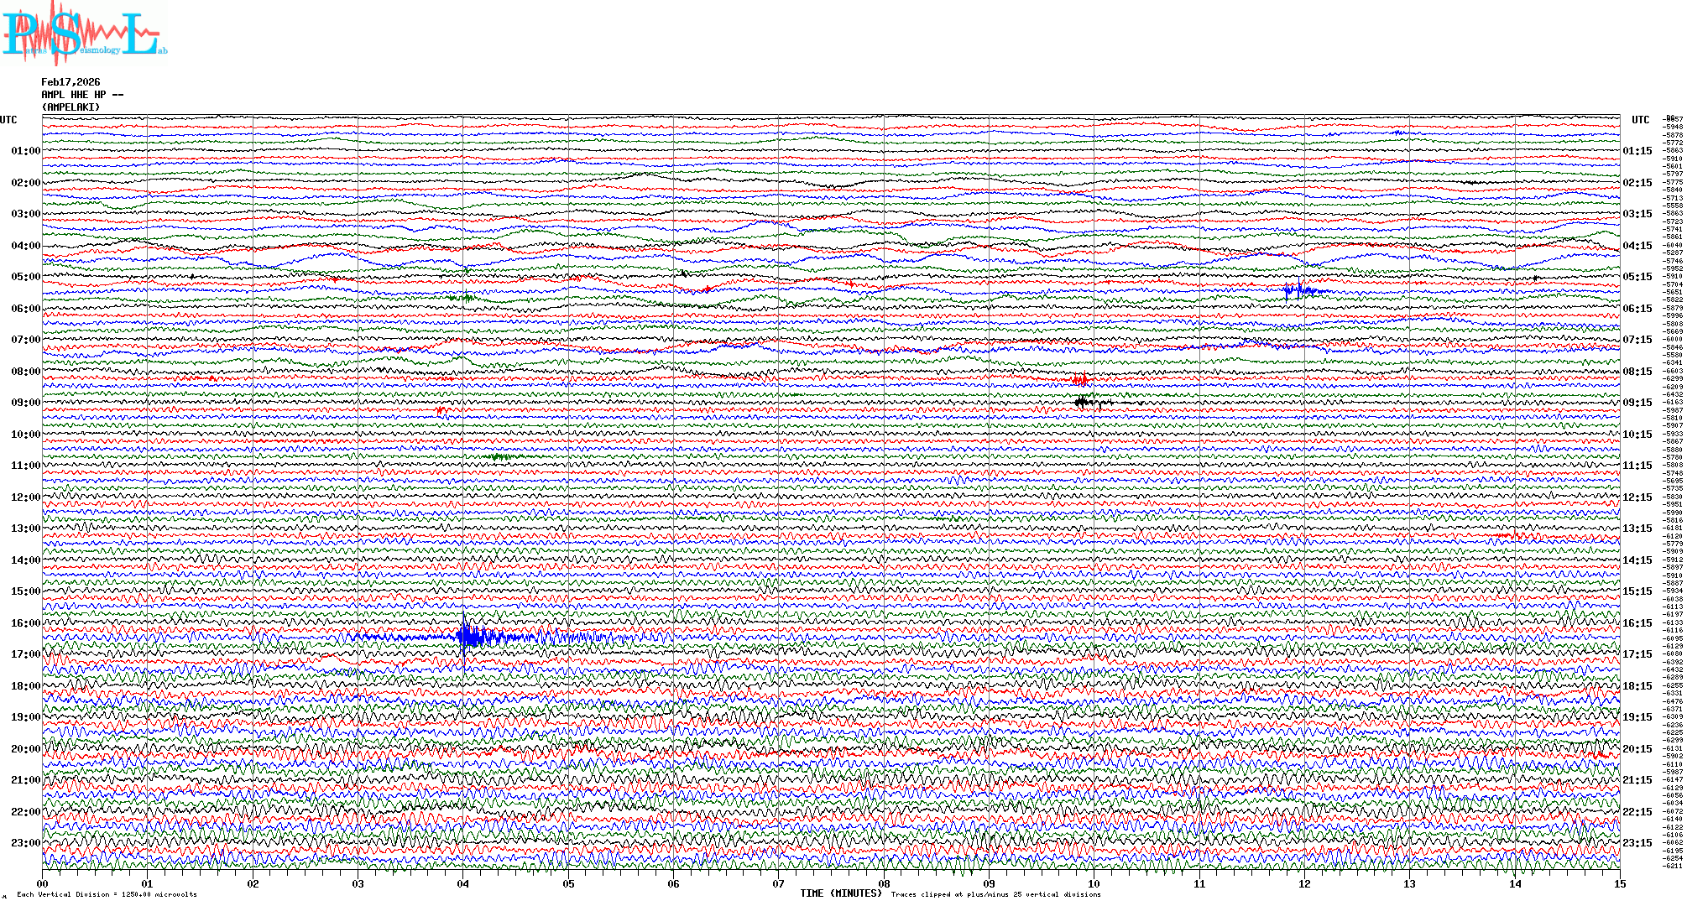The width and height of the screenshot is (1687, 906).
Task: Click the 23:00 hour label on left axis
Action: [25, 843]
